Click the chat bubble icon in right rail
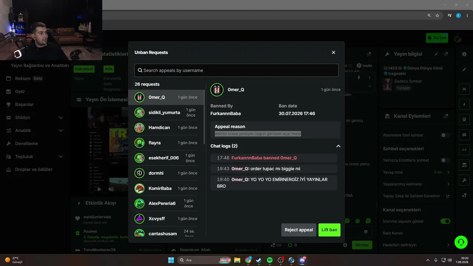 tap(464, 135)
